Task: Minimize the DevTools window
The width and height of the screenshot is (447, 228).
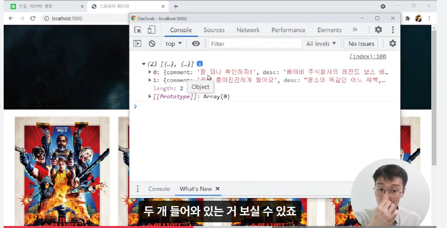Action: tap(362, 18)
